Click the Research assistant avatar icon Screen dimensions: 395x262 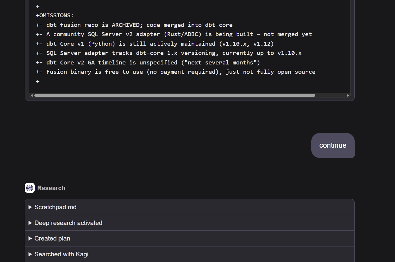coord(30,188)
